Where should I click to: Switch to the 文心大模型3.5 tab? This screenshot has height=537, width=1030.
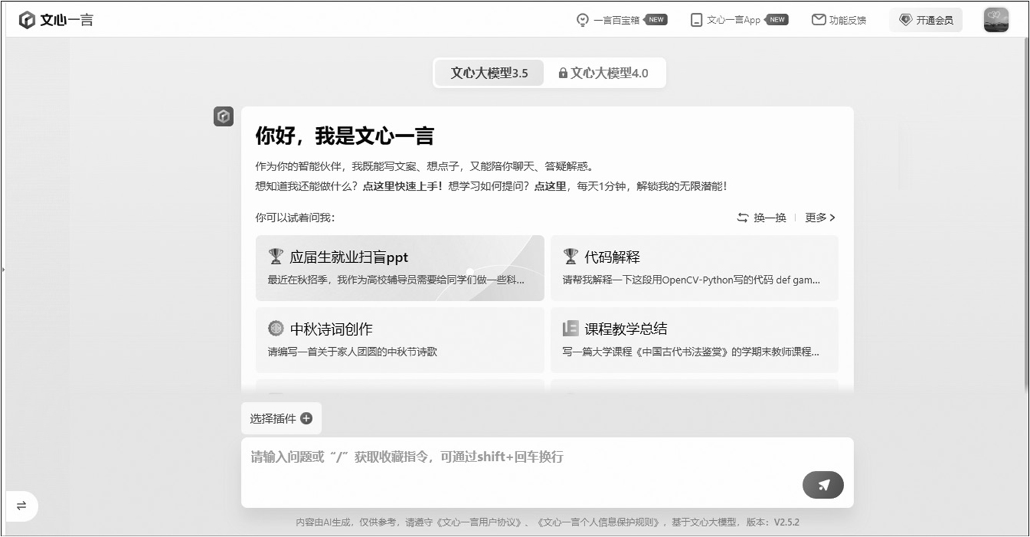489,73
